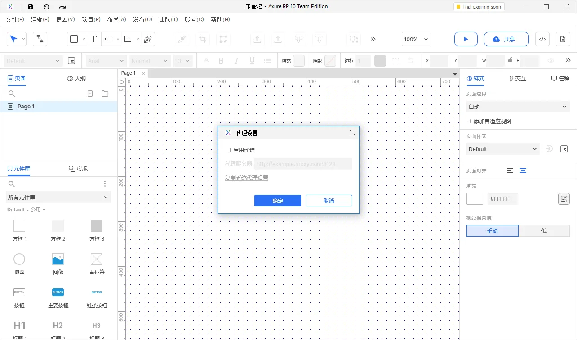The width and height of the screenshot is (577, 340).
Task: Open the HTML code view icon
Action: pyautogui.click(x=542, y=39)
